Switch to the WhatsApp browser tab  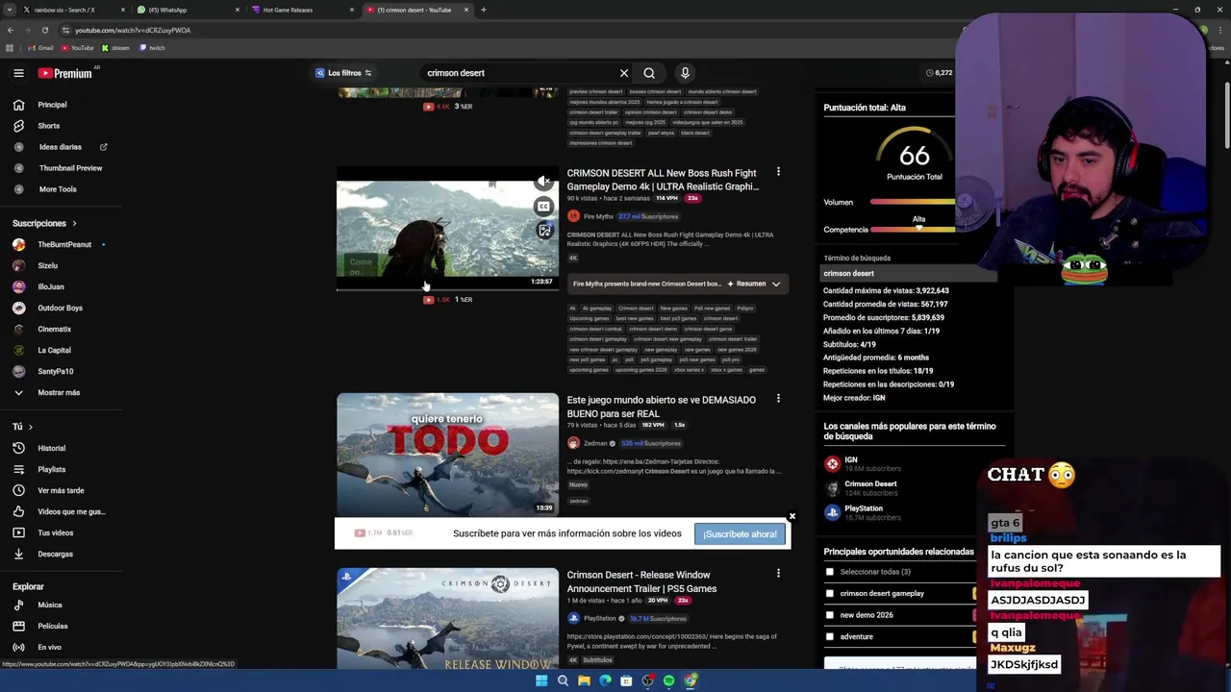point(188,10)
